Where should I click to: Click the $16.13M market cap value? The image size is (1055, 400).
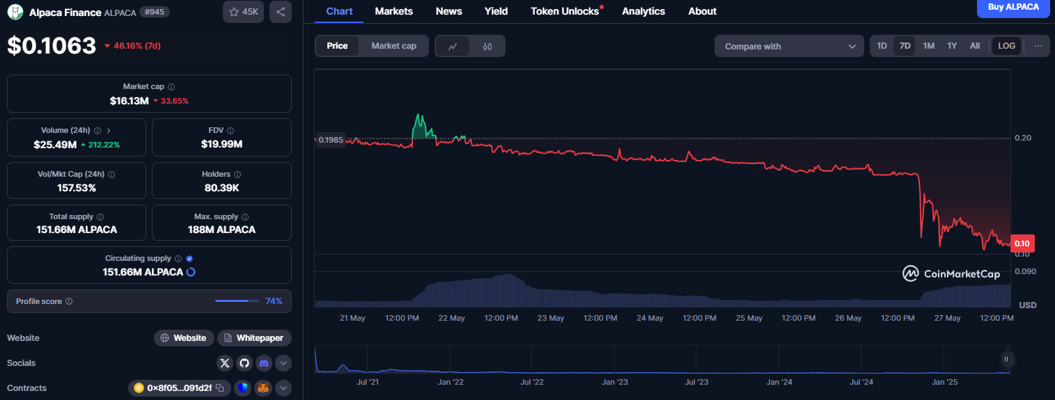tap(130, 101)
